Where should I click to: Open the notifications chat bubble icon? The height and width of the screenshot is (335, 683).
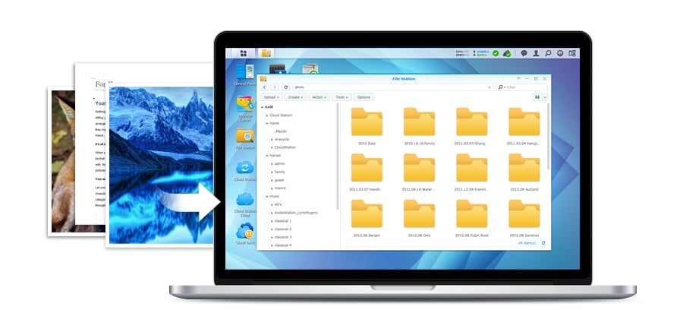(x=524, y=53)
